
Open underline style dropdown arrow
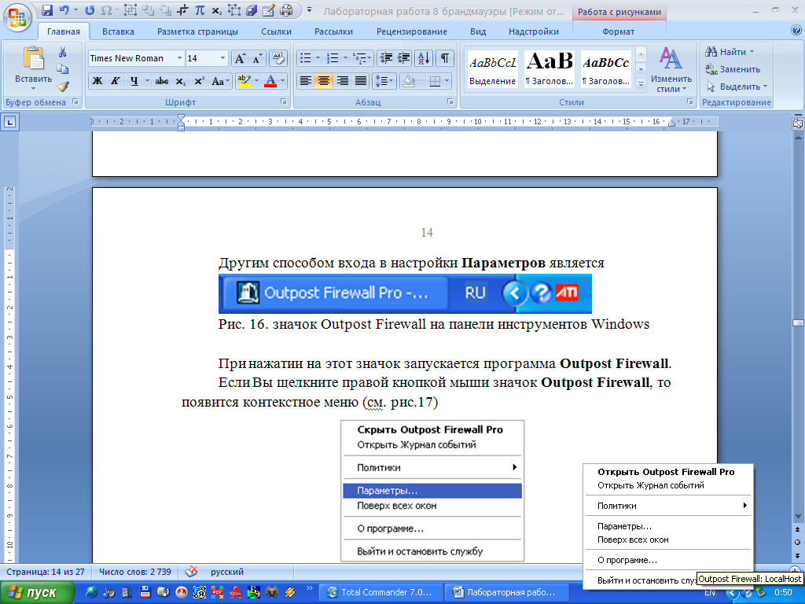[x=147, y=81]
